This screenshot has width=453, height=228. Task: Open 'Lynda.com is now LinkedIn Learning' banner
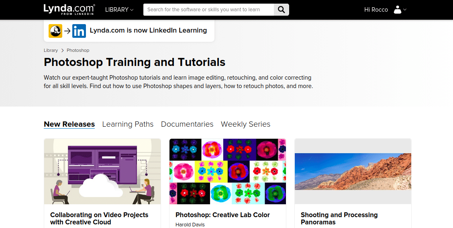click(129, 31)
